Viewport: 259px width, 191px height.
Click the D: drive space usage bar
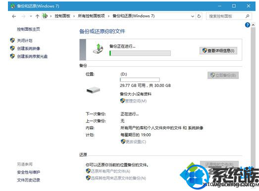tap(140, 80)
